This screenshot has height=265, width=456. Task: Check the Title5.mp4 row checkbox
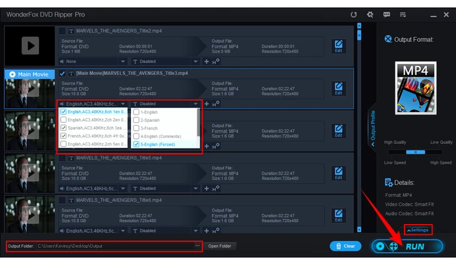tap(62, 158)
